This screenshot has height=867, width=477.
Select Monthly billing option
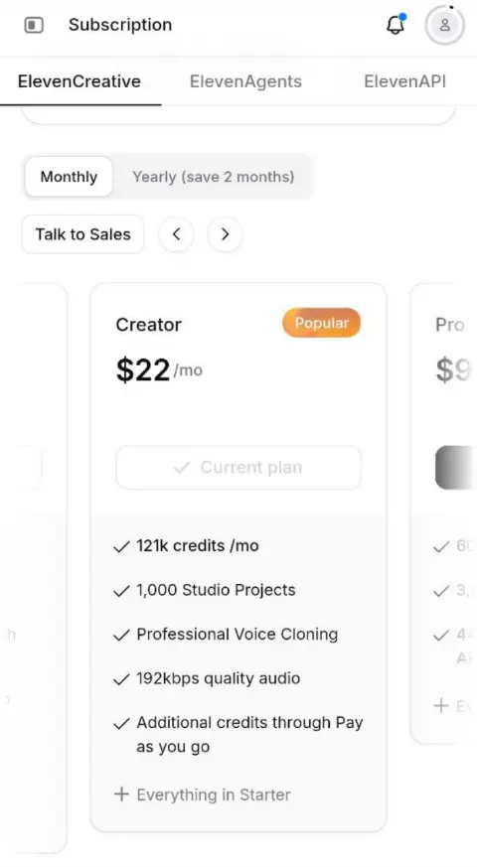pos(69,177)
